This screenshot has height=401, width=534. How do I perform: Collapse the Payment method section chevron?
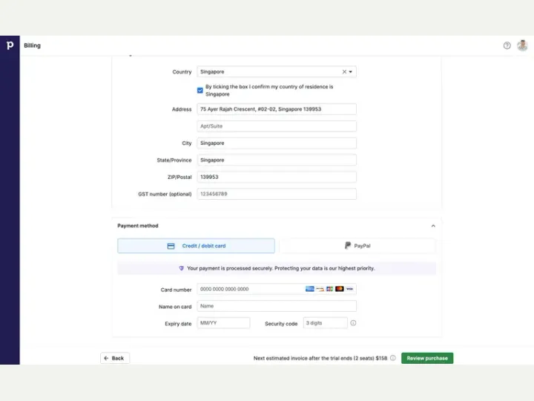point(433,226)
